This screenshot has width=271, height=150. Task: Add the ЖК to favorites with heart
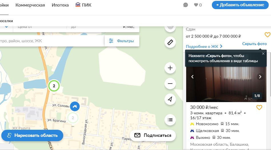267,35
